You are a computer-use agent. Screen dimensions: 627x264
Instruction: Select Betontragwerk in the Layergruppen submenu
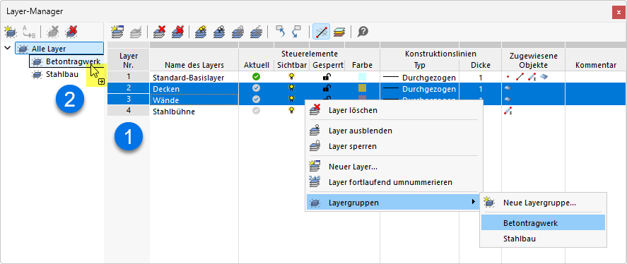point(543,223)
